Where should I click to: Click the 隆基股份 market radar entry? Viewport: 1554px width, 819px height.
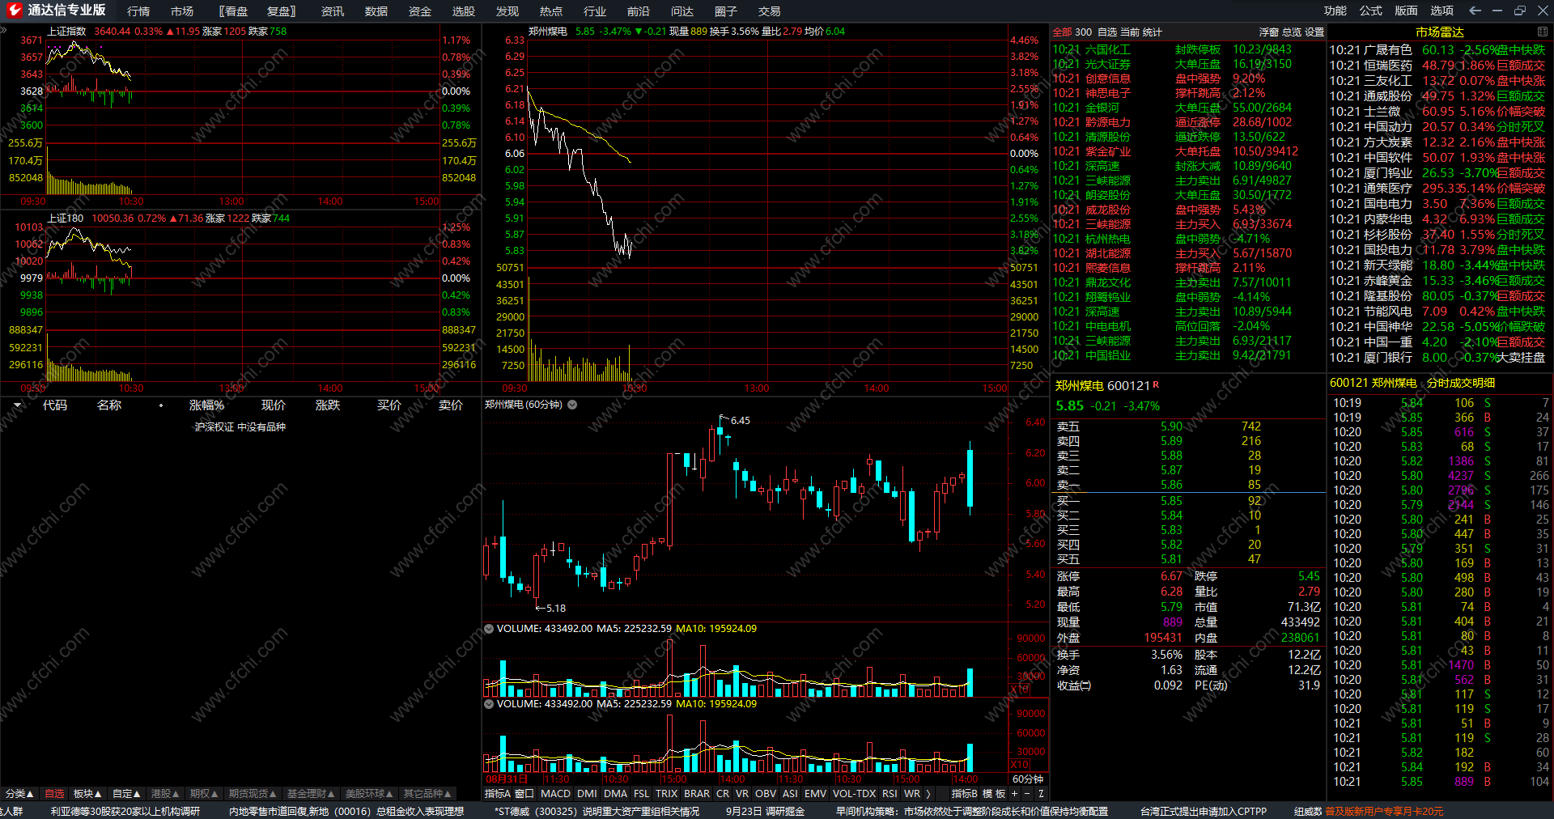pyautogui.click(x=1437, y=295)
